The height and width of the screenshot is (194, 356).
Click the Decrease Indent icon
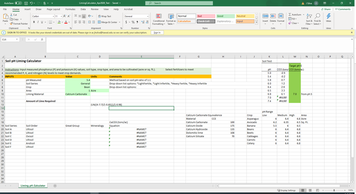[89, 22]
